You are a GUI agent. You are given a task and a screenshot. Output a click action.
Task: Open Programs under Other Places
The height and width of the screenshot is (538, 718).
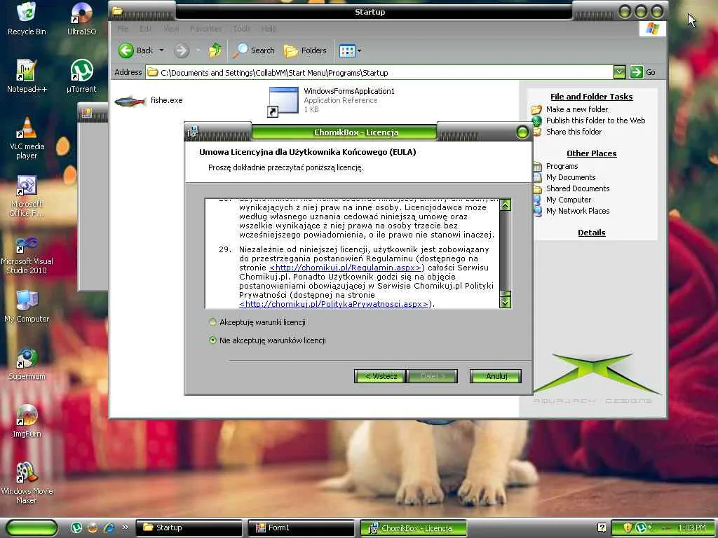[562, 166]
